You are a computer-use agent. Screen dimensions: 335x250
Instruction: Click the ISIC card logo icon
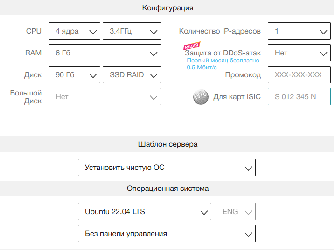pos(201,97)
